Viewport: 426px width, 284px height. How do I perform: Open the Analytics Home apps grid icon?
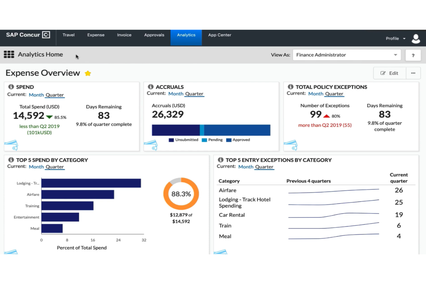(x=9, y=54)
